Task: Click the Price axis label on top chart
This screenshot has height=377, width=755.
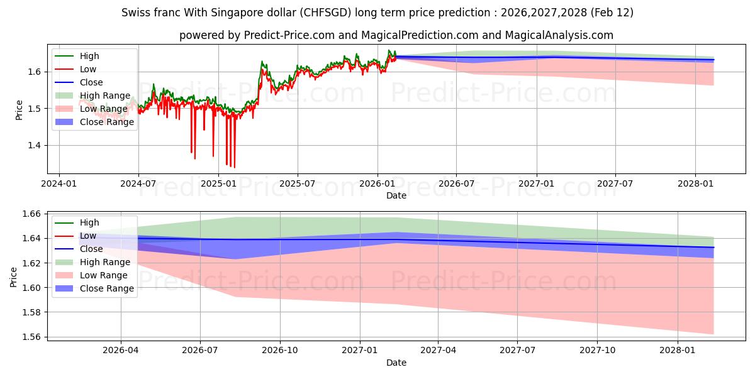Action: 20,109
